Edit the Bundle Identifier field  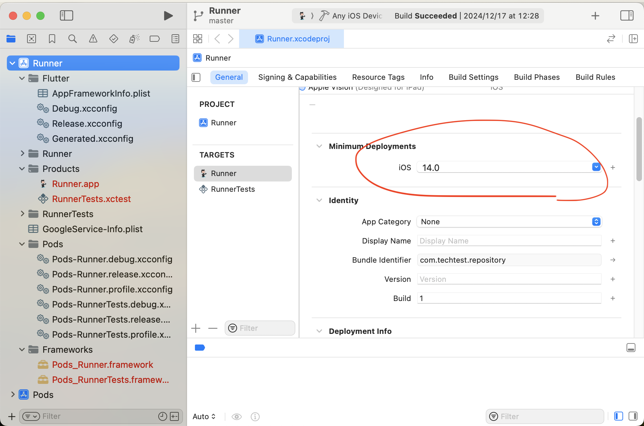click(509, 260)
